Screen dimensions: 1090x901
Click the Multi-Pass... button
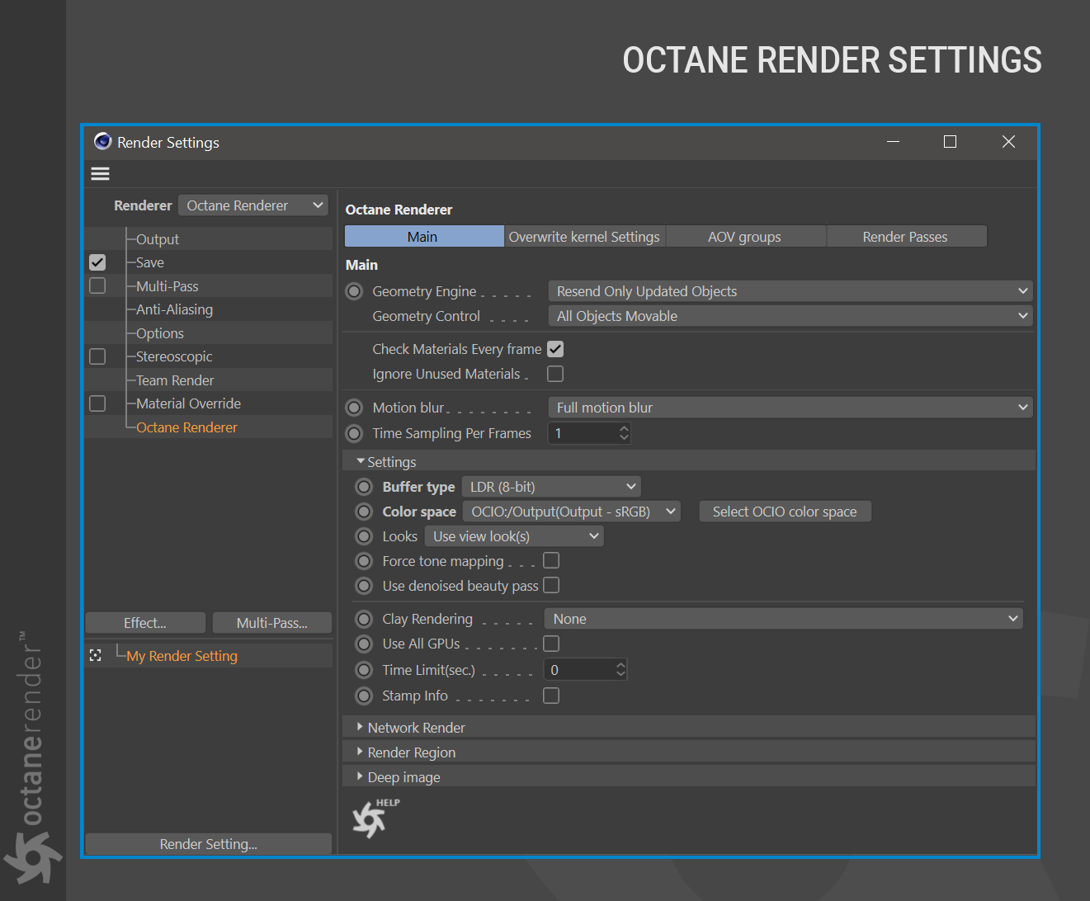[x=272, y=623]
